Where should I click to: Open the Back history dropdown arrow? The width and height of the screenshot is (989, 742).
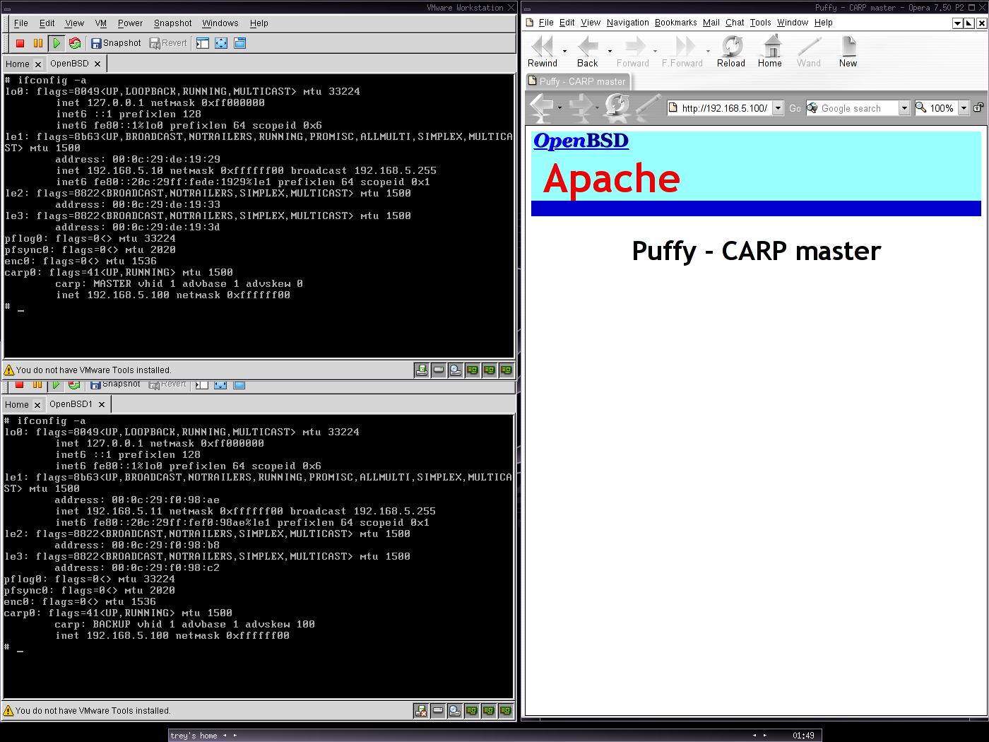tap(610, 52)
